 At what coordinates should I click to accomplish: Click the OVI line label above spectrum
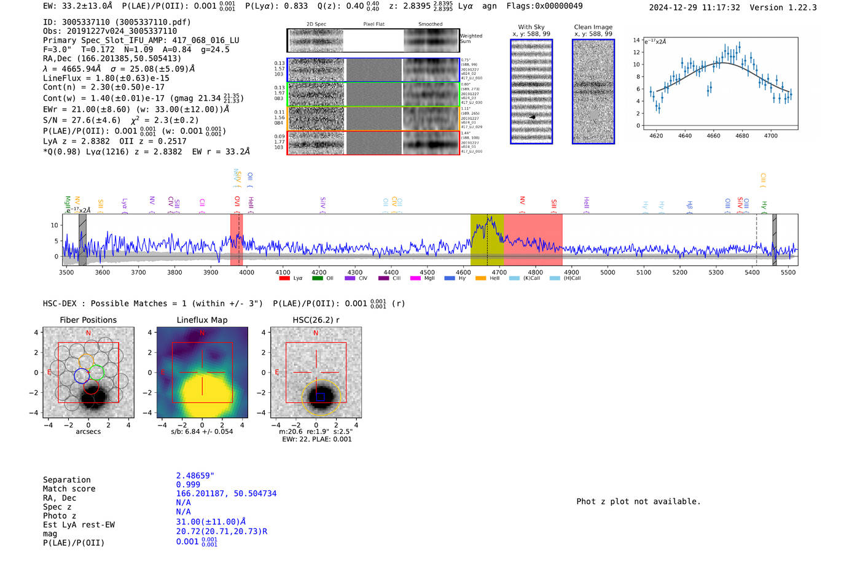point(237,204)
